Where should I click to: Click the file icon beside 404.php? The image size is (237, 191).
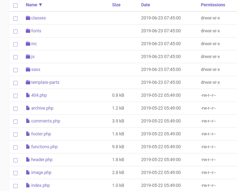click(x=28, y=95)
